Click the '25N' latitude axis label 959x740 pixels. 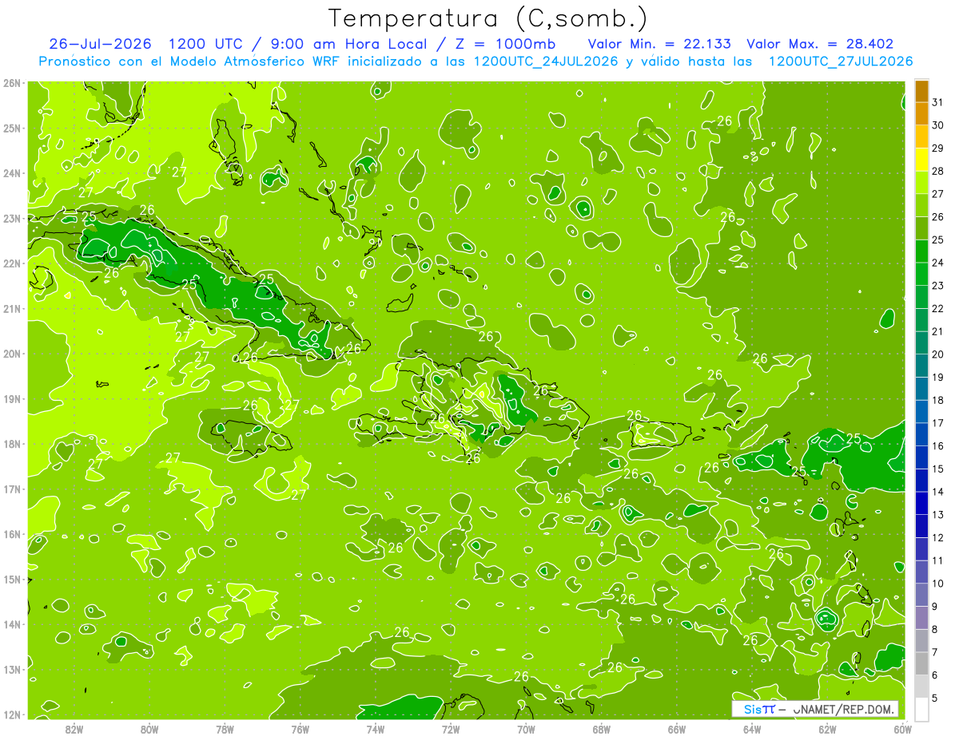click(x=12, y=128)
